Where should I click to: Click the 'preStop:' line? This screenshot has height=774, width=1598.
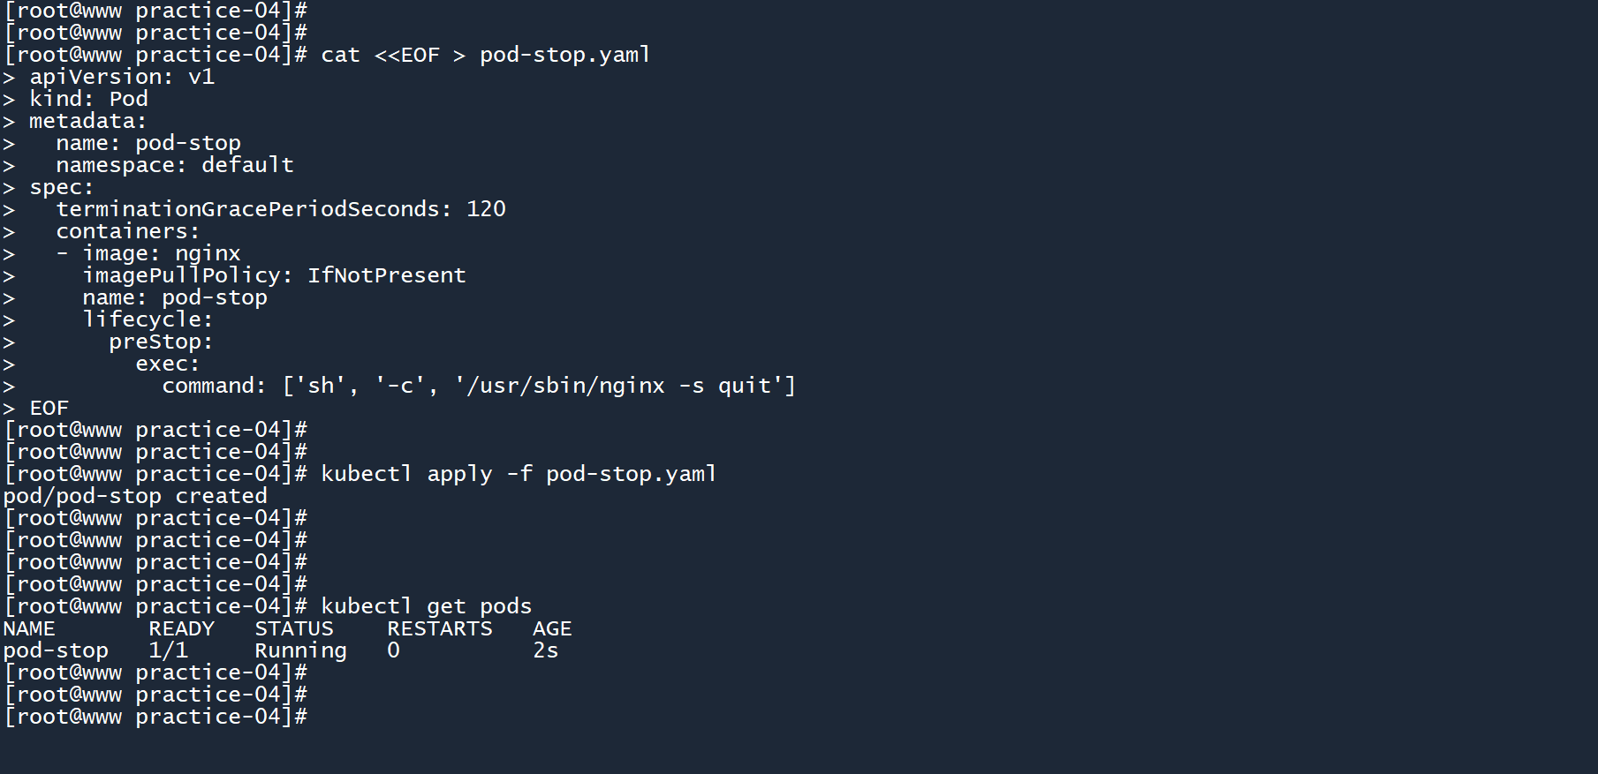161,342
